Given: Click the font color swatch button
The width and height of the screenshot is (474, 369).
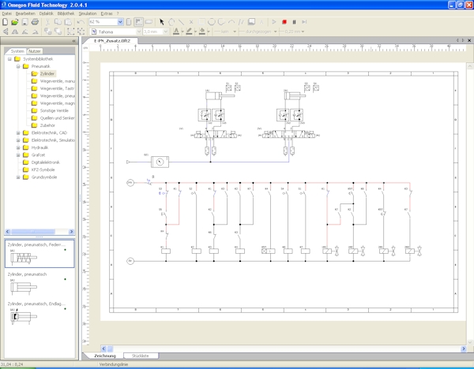Looking at the screenshot, I should tap(175, 32).
